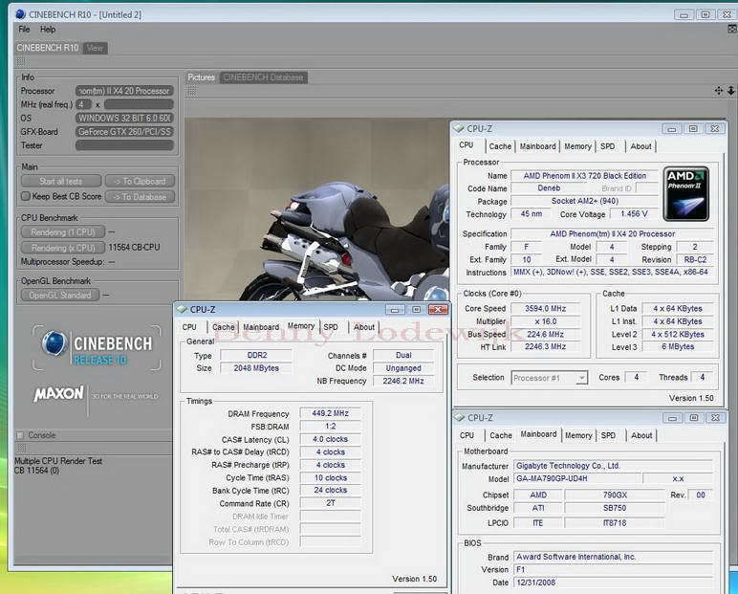This screenshot has height=594, width=738.
Task: Click the CINEBENCH globe logo
Action: 54,343
